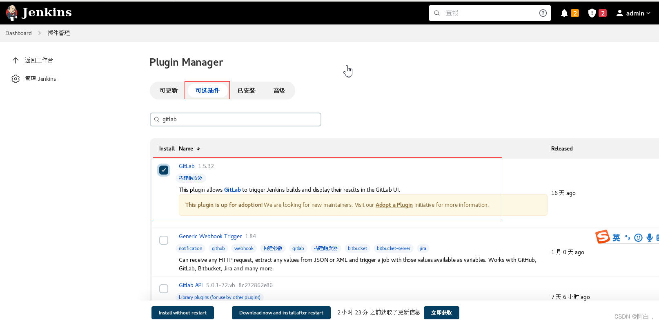The image size is (659, 323).
Task: Open the security shield warning icon
Action: pyautogui.click(x=592, y=13)
